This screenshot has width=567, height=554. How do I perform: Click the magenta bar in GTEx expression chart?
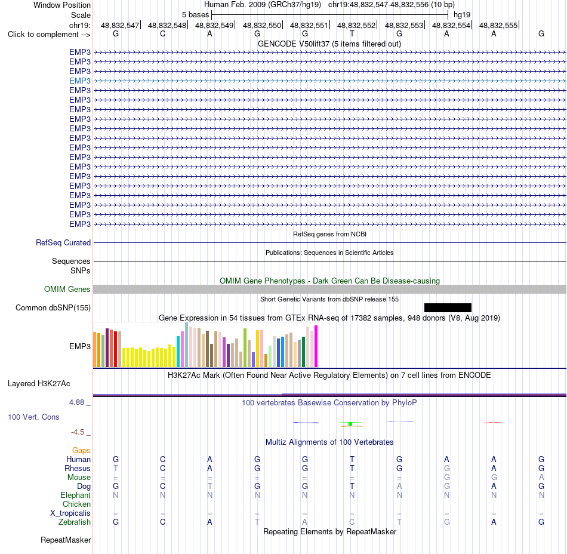(x=316, y=346)
